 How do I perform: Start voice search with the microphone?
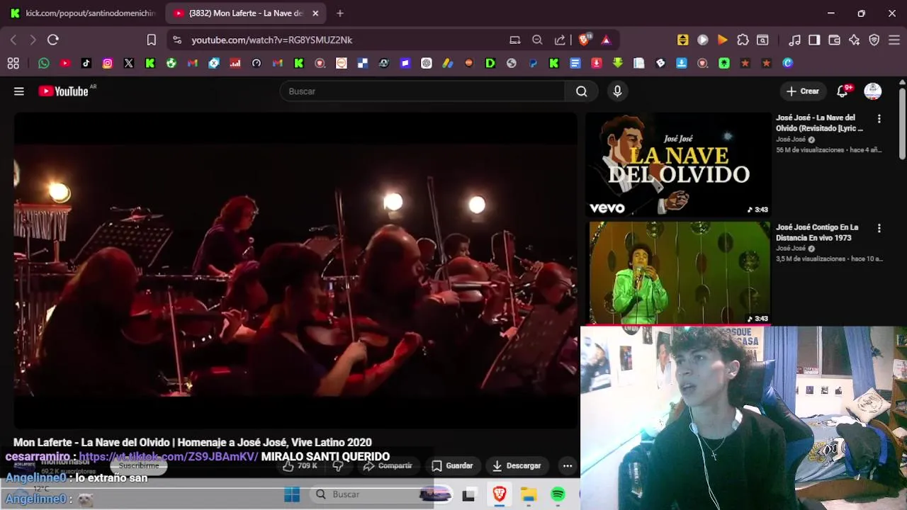(x=617, y=91)
